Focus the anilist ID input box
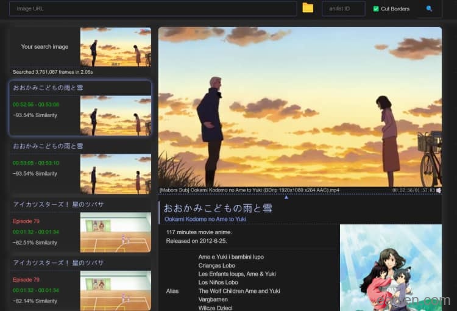The image size is (457, 311). 343,9
